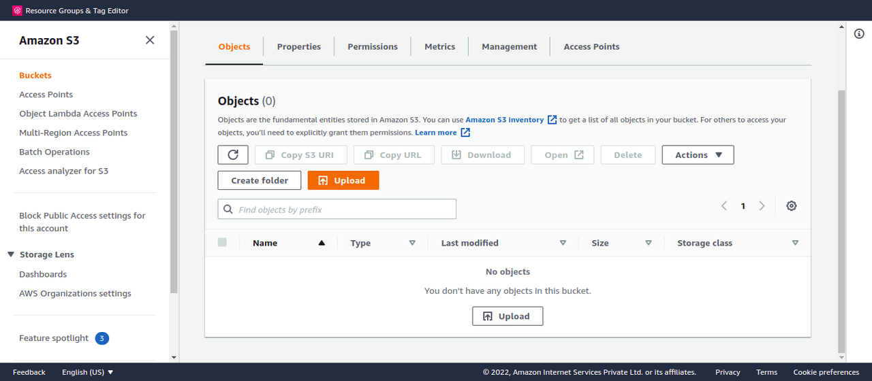
Task: Collapse the Storage Lens section
Action: (x=11, y=254)
